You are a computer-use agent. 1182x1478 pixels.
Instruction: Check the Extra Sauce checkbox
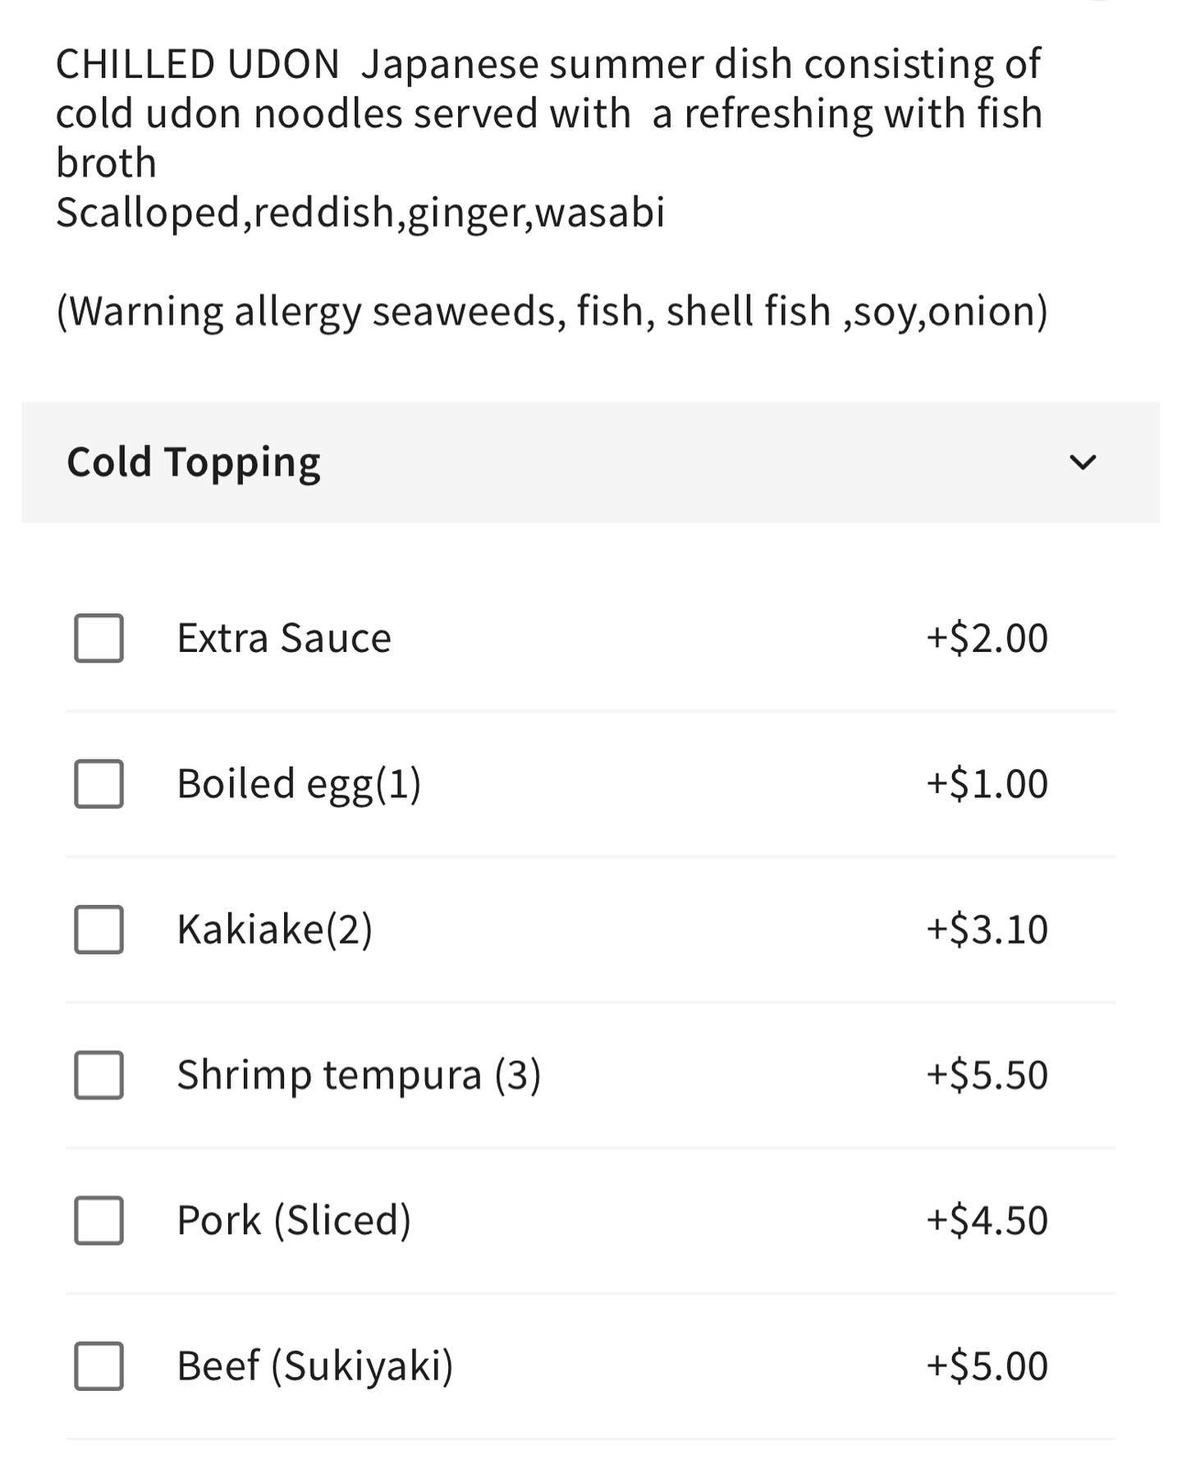point(98,638)
